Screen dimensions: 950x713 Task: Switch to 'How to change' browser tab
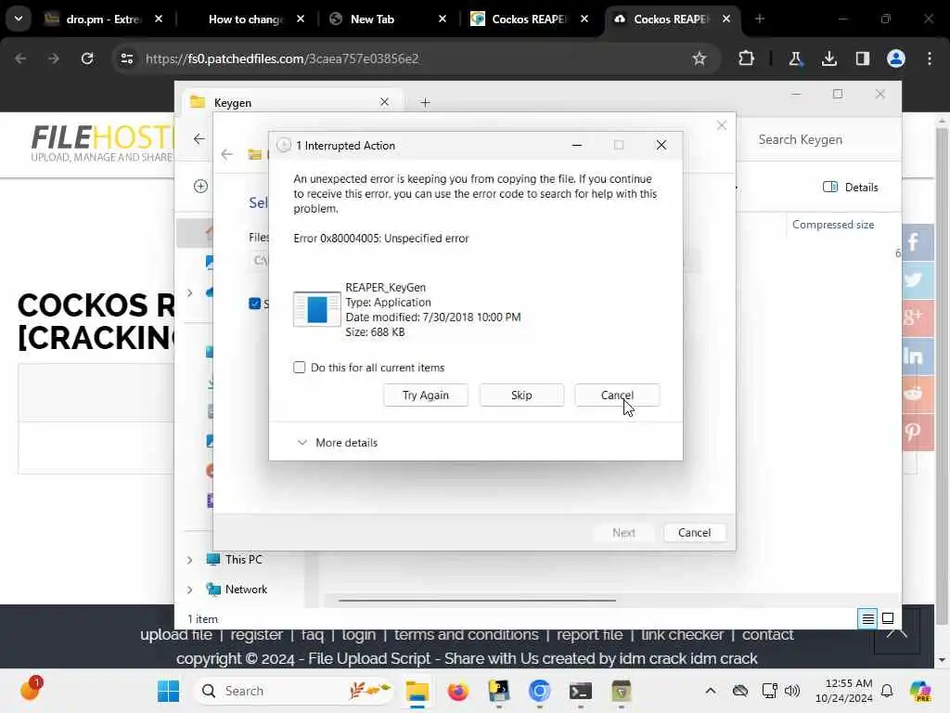coord(247,19)
